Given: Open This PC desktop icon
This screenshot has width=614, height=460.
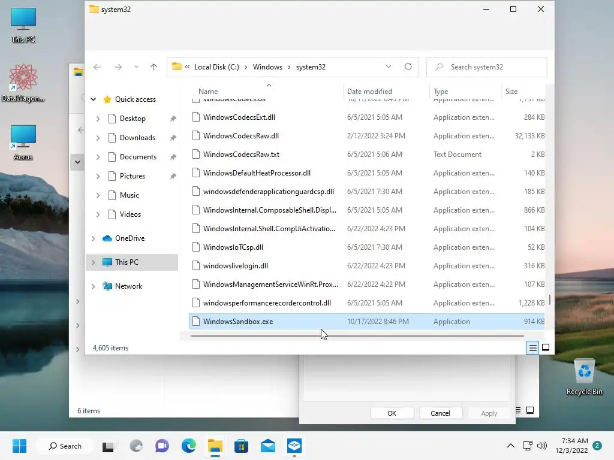Looking at the screenshot, I should tap(23, 25).
